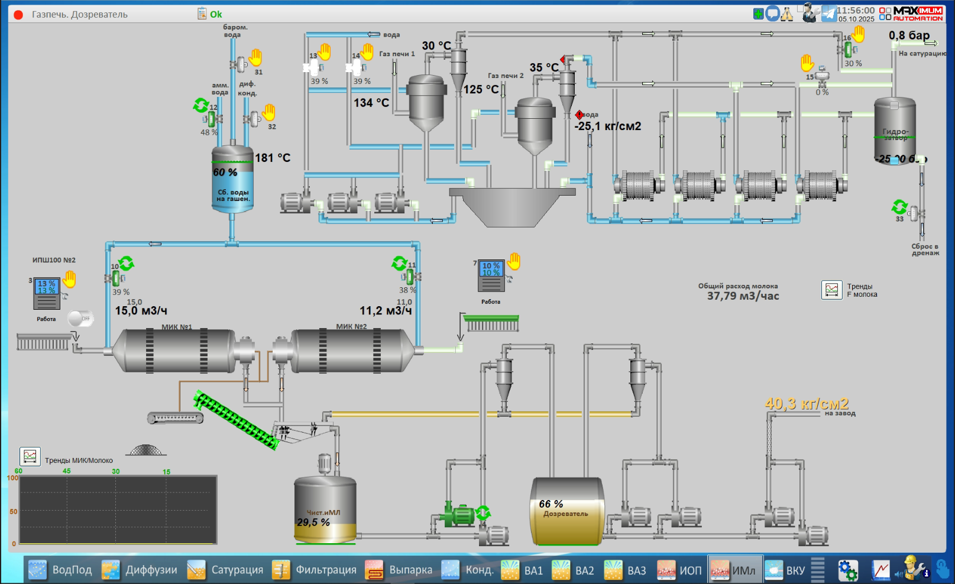Switch auto mode arrows on valve 11
Viewport: 955px width, 584px height.
click(400, 262)
